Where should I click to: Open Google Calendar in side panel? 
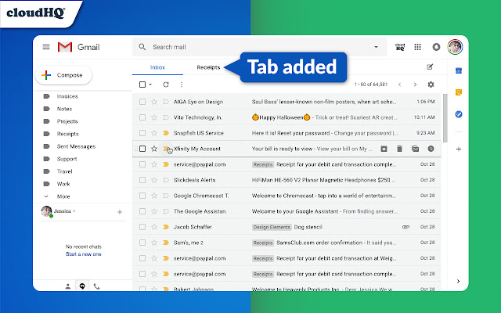(459, 70)
